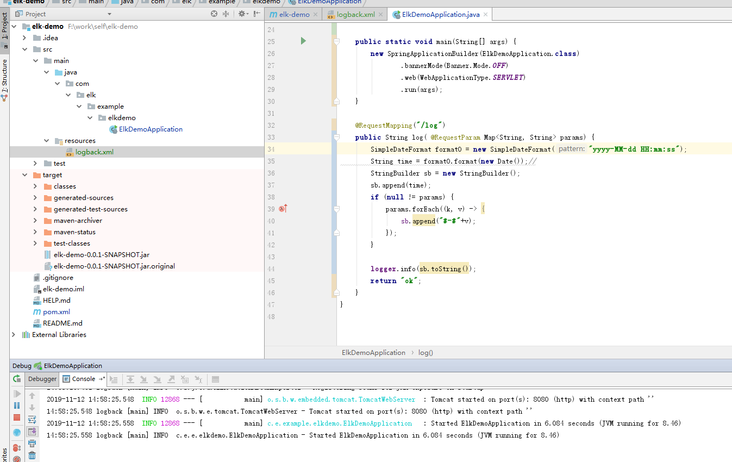The height and width of the screenshot is (462, 732).
Task: Click the Resume Program icon
Action: coord(17,394)
